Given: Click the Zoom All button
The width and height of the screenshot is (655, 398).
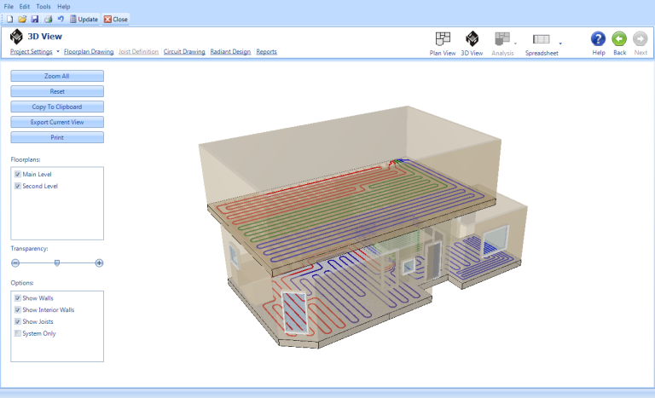Looking at the screenshot, I should coord(57,76).
